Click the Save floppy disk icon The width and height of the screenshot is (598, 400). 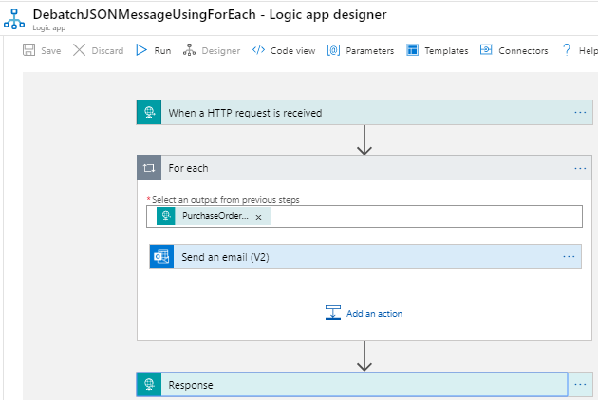[x=29, y=50]
